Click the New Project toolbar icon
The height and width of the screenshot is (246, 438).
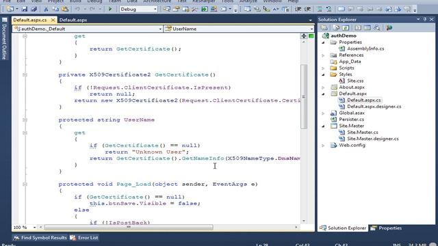pos(10,9)
